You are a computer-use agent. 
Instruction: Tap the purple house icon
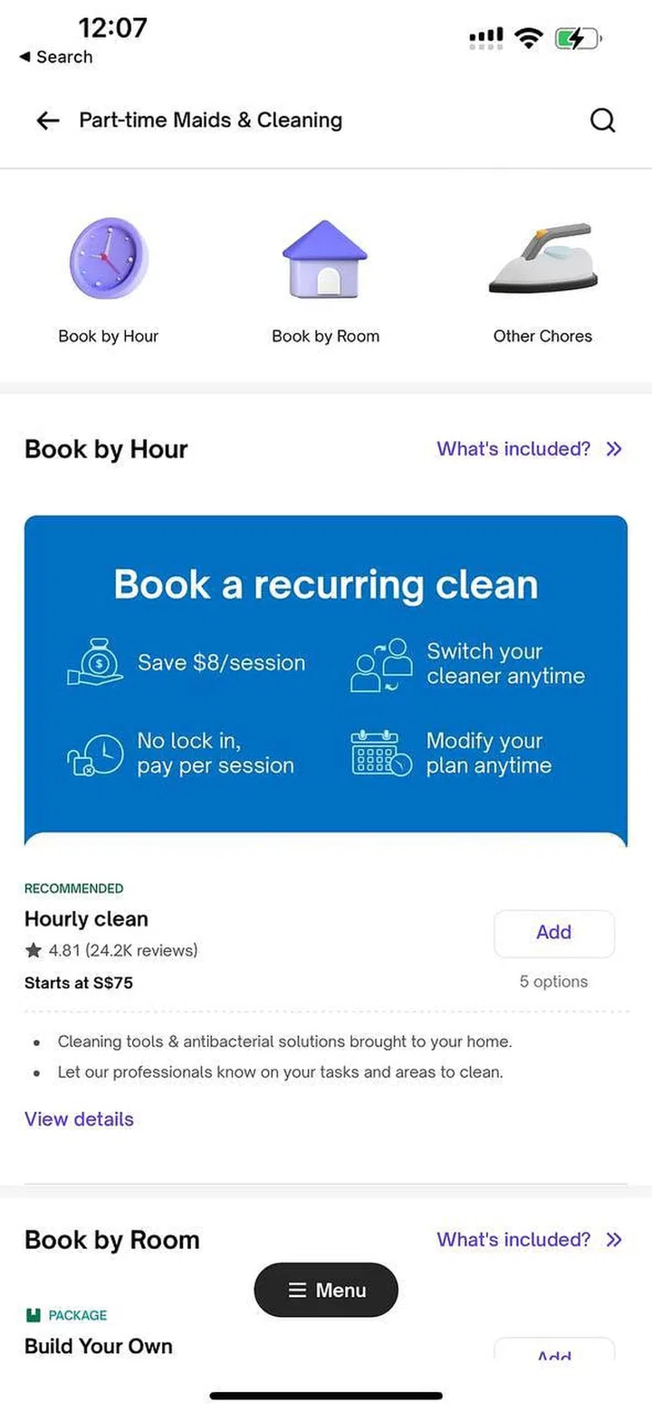(325, 258)
